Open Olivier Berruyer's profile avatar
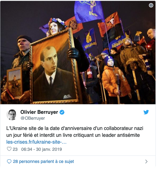The height and width of the screenshot is (171, 157). tap(11, 115)
